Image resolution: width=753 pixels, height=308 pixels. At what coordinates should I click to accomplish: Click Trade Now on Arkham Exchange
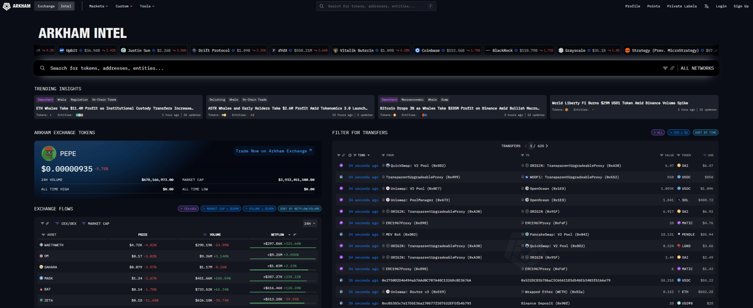pos(273,151)
